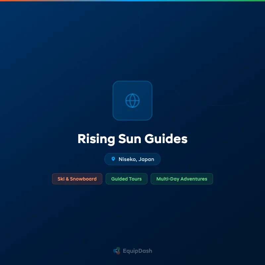Image resolution: width=265 pixels, height=265 pixels.
Task: Open the Niseko, Japan location selector
Action: coord(132,159)
